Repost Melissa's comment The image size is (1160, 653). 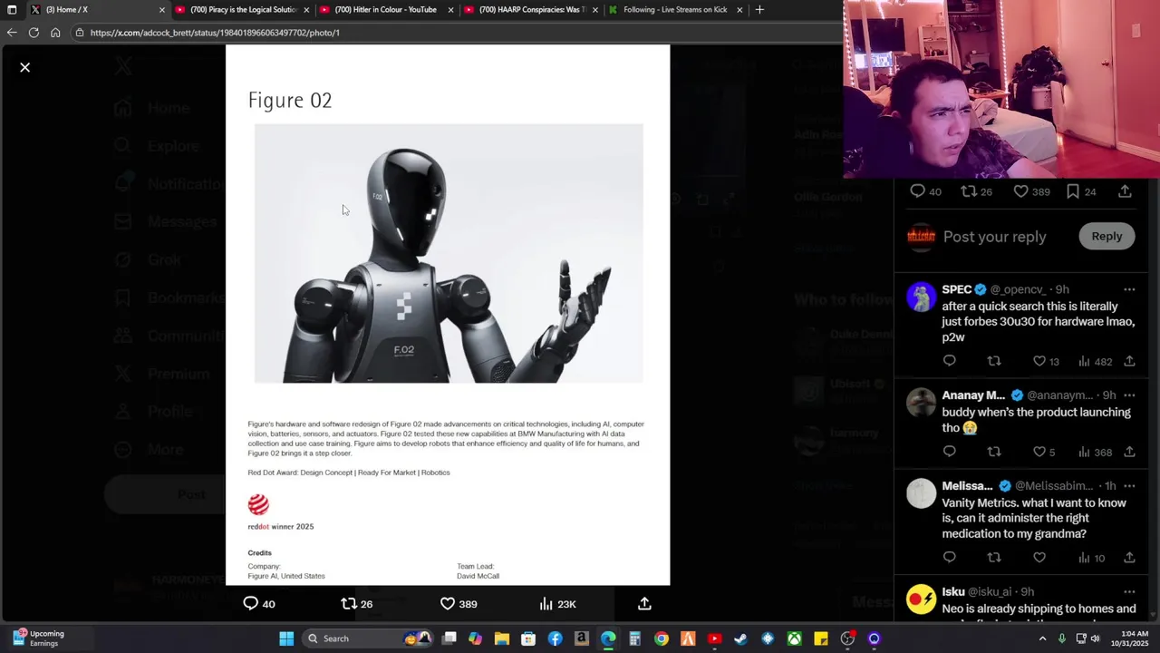coord(994,558)
